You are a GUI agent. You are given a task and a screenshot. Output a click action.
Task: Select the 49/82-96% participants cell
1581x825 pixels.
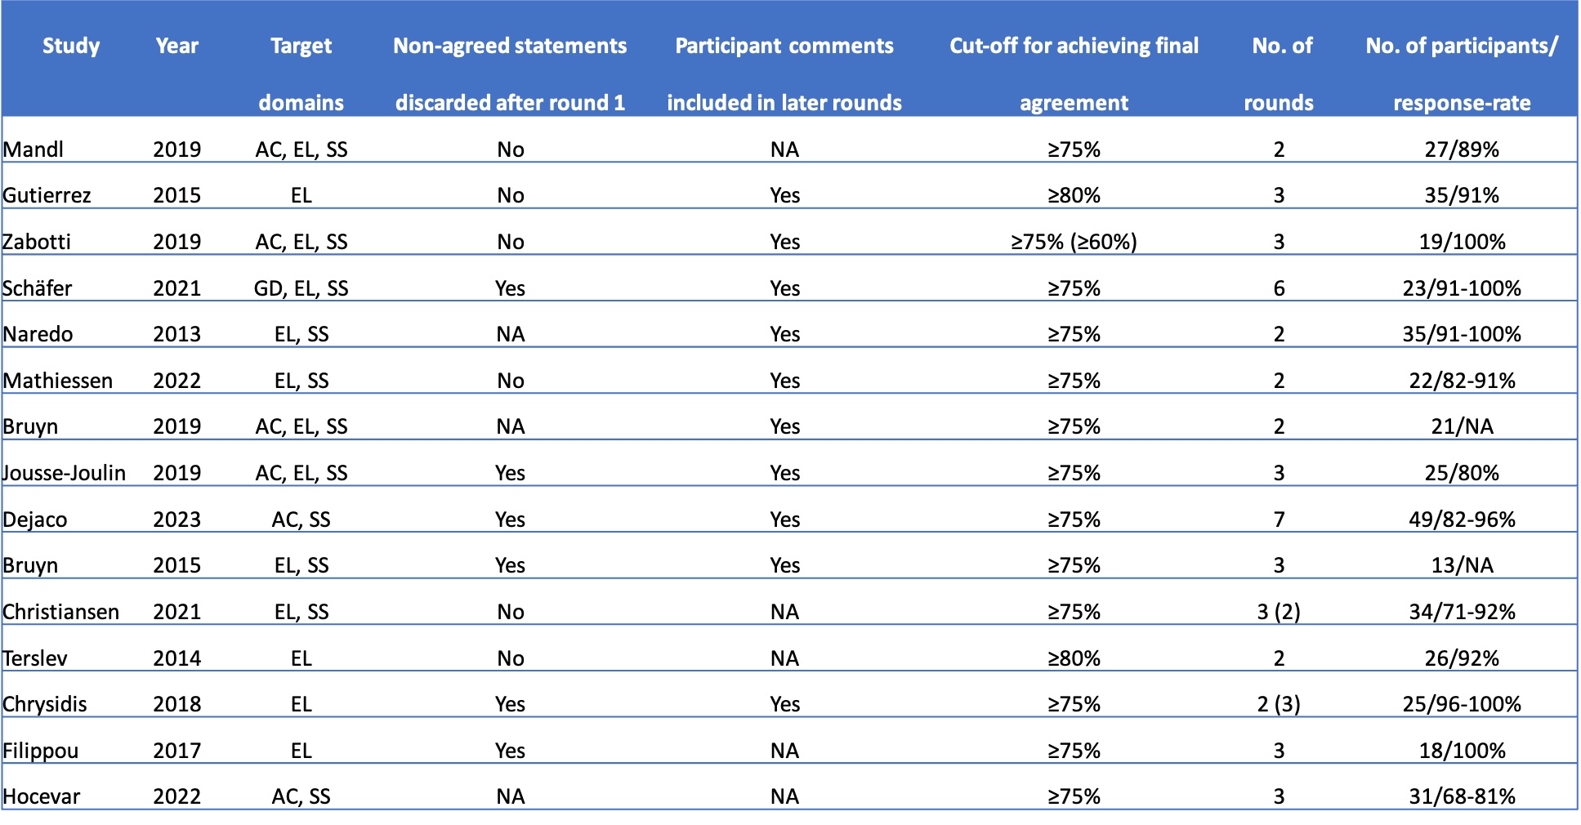pos(1461,520)
